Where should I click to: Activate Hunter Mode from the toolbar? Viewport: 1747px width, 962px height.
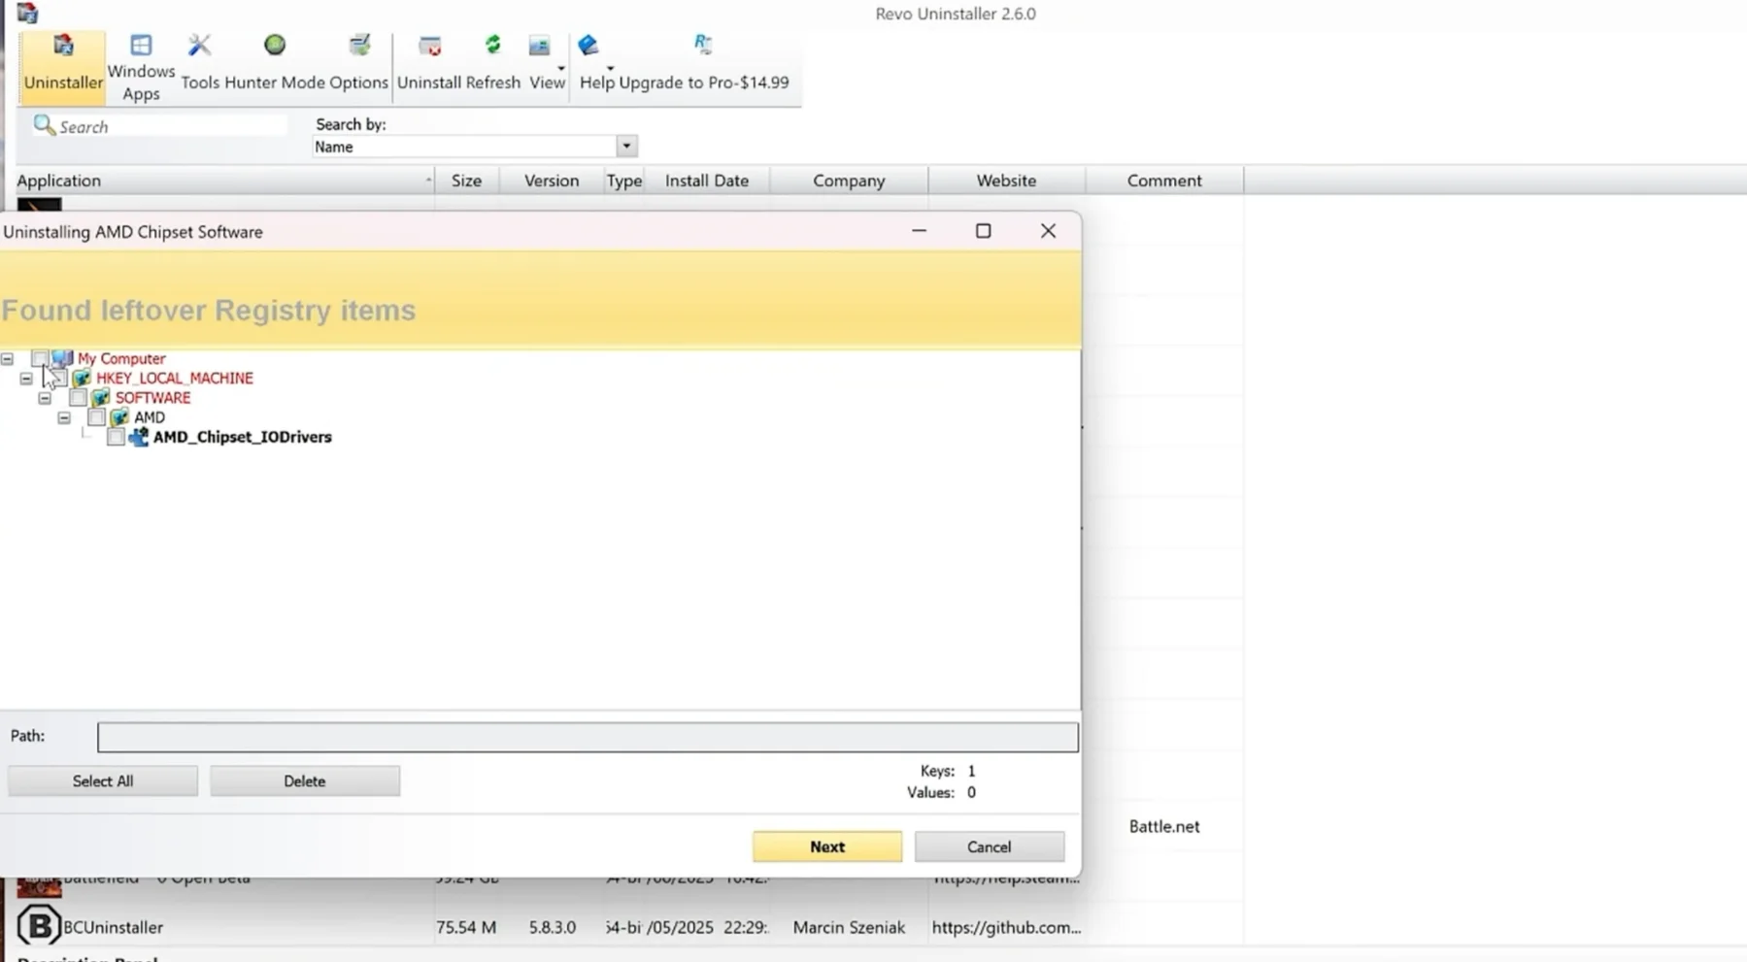pyautogui.click(x=275, y=64)
